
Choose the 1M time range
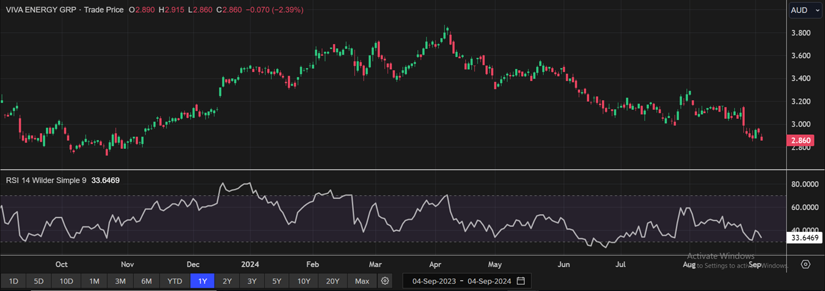94,281
